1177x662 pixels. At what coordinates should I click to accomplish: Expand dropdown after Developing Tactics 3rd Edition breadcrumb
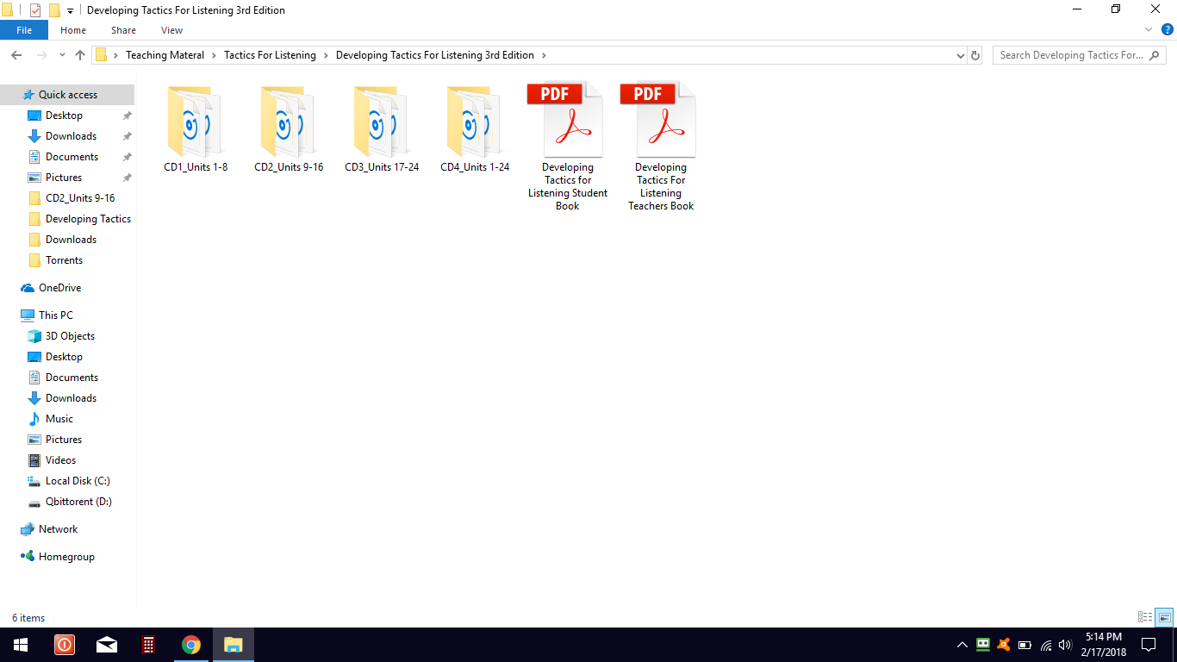tap(545, 55)
